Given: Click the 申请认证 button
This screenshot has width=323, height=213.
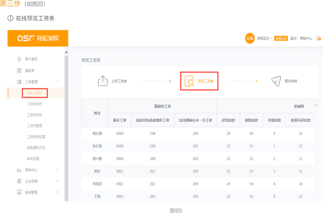Looking at the screenshot, I should pyautogui.click(x=281, y=38).
